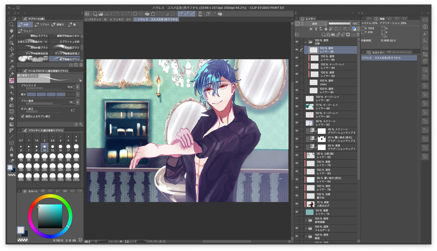
Task: Select the Operation object tool
Action: [x=11, y=43]
